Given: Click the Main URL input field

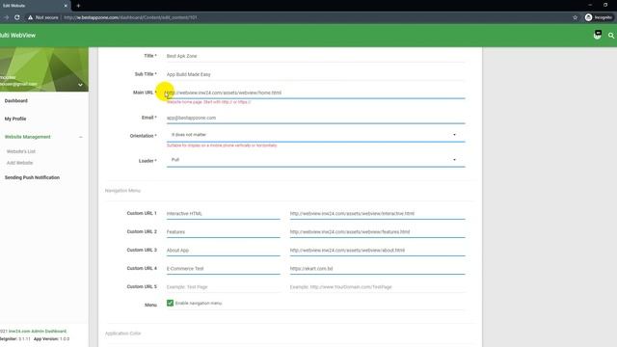Looking at the screenshot, I should (315, 93).
